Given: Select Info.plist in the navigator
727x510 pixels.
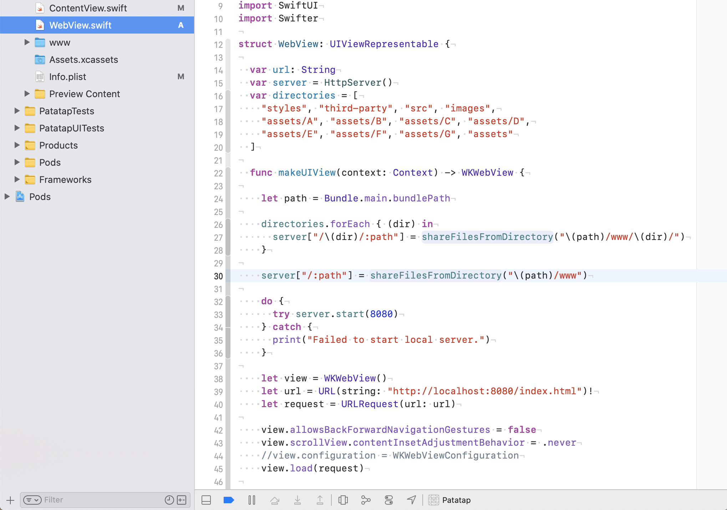Looking at the screenshot, I should [x=68, y=76].
